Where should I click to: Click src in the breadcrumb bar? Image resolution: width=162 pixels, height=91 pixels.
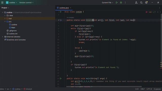click(x=8, y=89)
